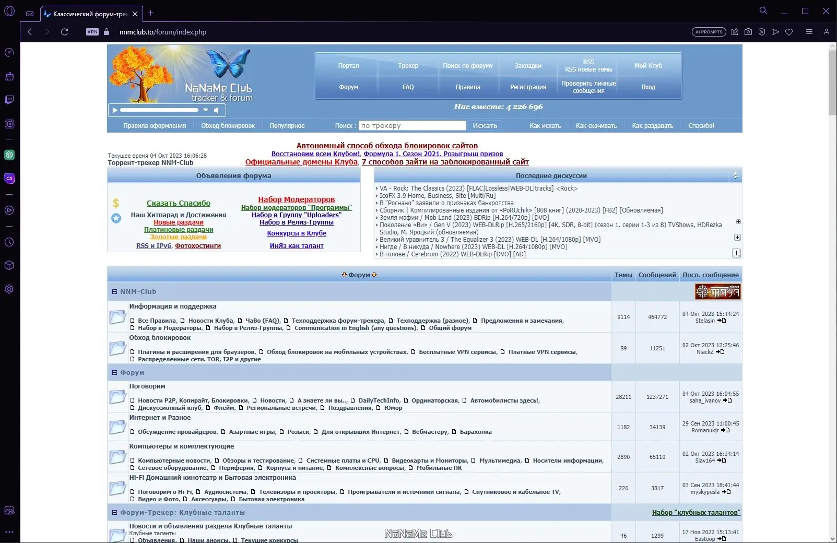837x543 pixels.
Task: Collapse Форум-Трекер: Клубные таланты category
Action: tap(114, 513)
